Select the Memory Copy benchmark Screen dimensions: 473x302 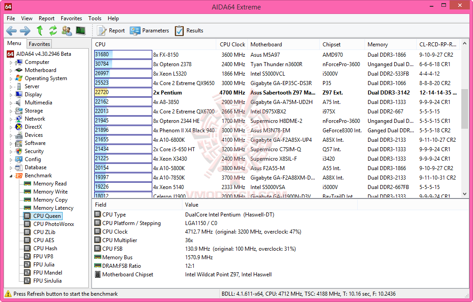coord(50,200)
